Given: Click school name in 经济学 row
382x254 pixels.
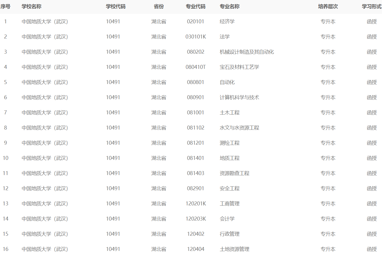Looking at the screenshot, I should tap(45, 22).
